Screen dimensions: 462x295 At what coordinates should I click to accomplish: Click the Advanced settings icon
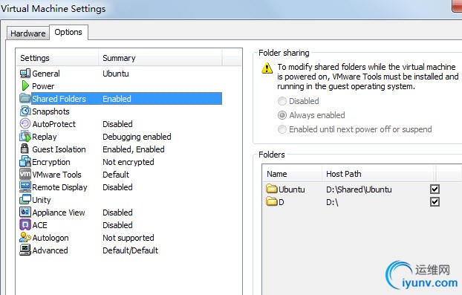point(25,250)
